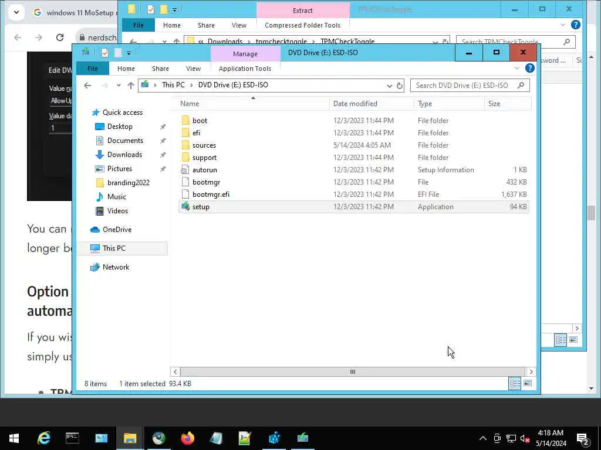601x450 pixels.
Task: Click scroll right arrow of file list
Action: [531, 371]
